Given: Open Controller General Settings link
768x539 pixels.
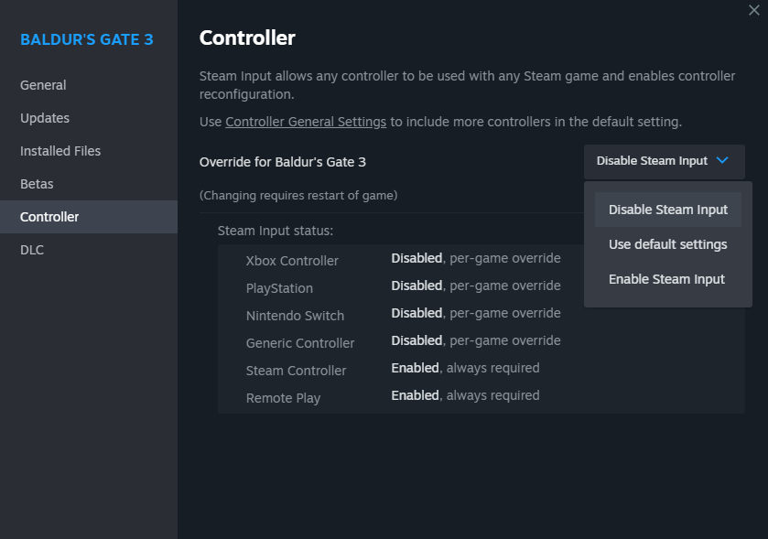Looking at the screenshot, I should pos(306,122).
